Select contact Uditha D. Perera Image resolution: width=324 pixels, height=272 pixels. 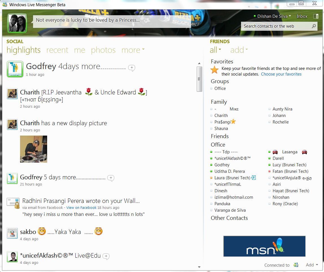[229, 171]
